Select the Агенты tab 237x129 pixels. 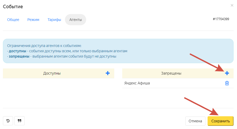coord(76,20)
